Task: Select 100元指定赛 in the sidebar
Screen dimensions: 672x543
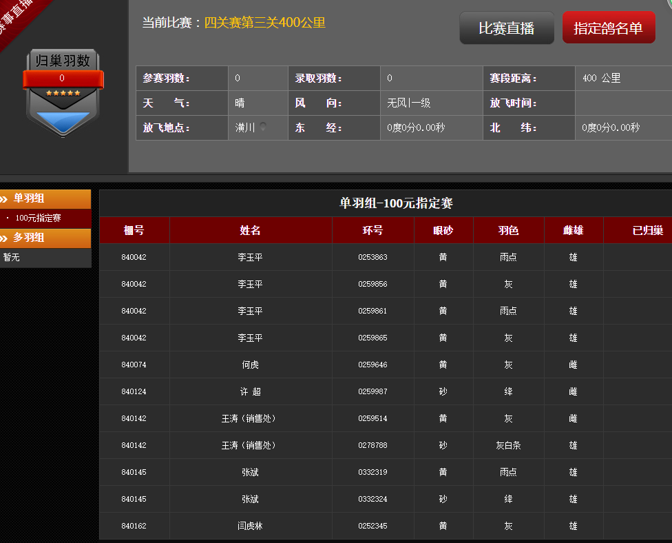Action: point(38,218)
